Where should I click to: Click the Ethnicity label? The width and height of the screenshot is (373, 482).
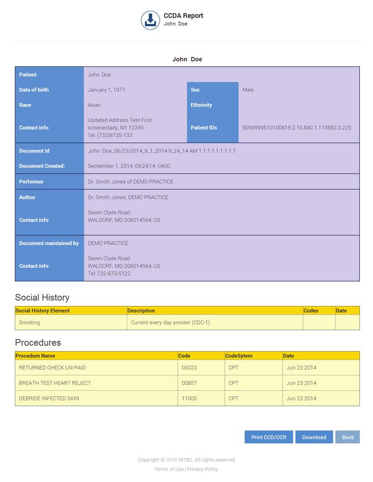pos(202,105)
